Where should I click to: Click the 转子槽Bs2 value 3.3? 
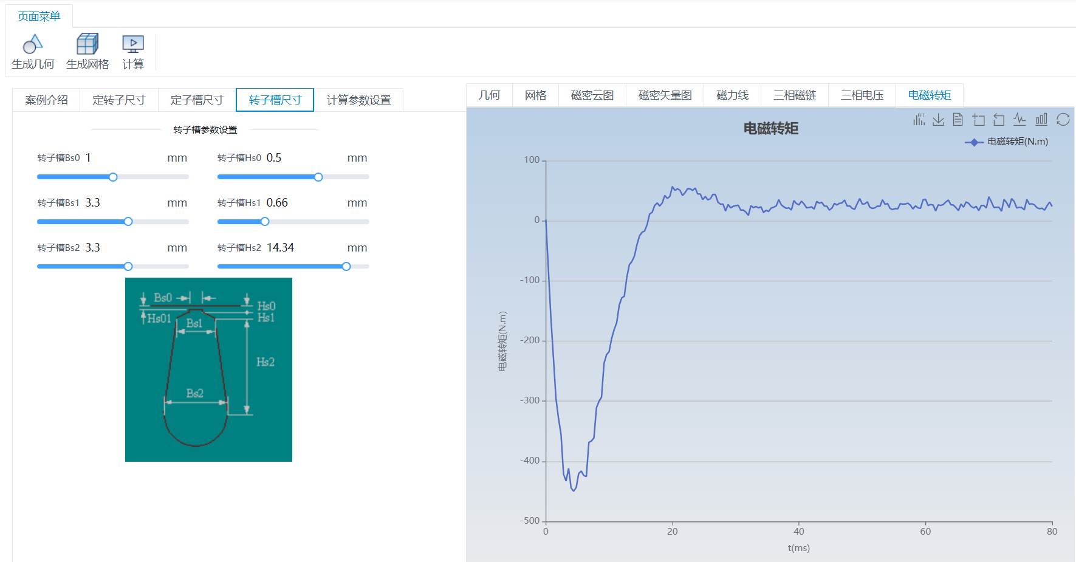[x=92, y=248]
